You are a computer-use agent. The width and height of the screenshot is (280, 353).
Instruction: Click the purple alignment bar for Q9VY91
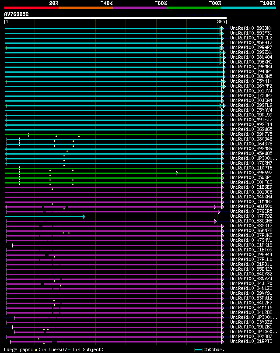[115, 294]
